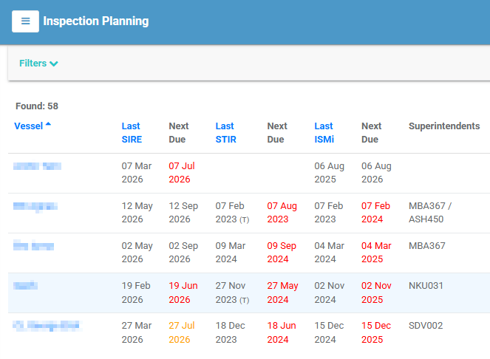
Task: Sort by Last STIR column
Action: tap(225, 132)
